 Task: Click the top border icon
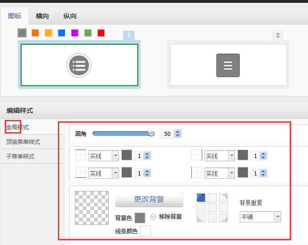(81, 156)
